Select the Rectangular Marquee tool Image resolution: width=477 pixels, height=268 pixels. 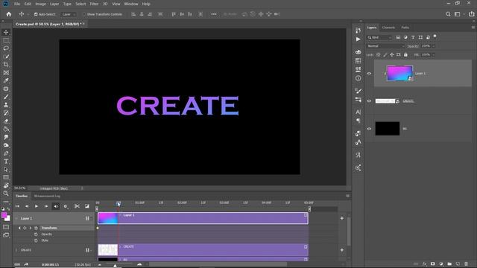coord(6,40)
